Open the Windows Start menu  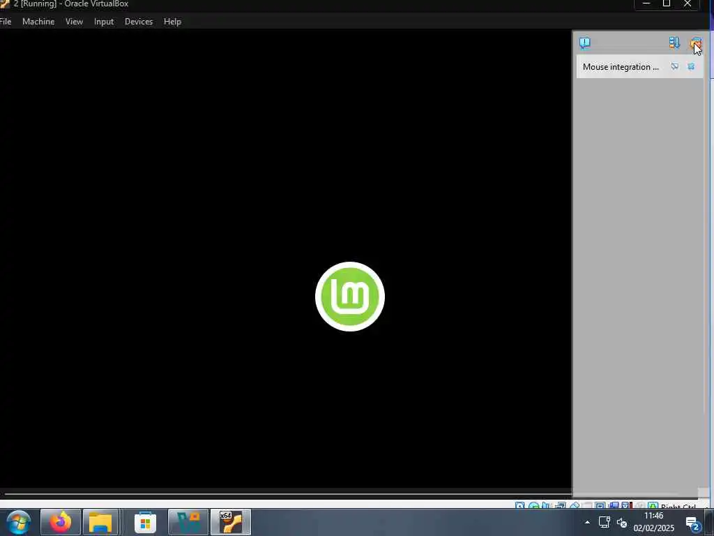[19, 522]
